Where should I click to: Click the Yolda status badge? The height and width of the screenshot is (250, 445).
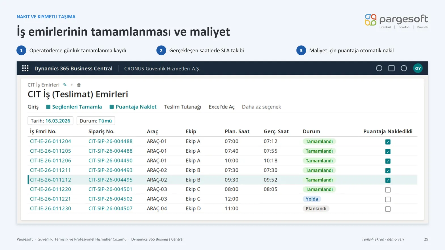pos(312,199)
